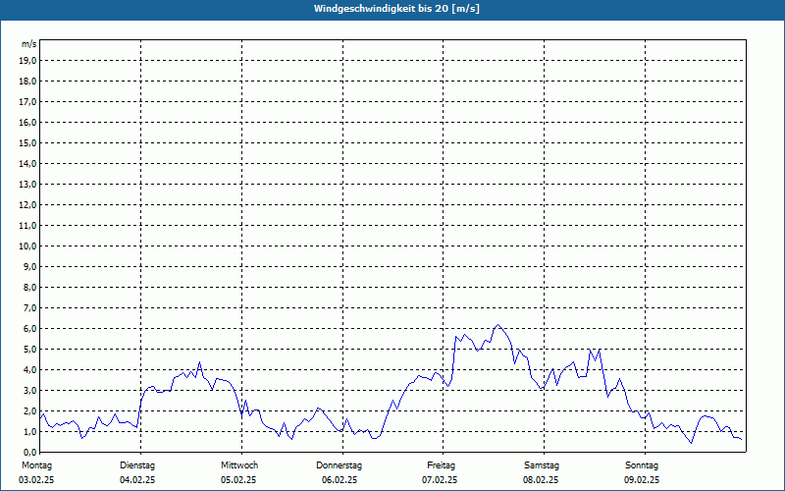Click the date label 03.02.25
This screenshot has height=491, width=785.
tap(36, 480)
